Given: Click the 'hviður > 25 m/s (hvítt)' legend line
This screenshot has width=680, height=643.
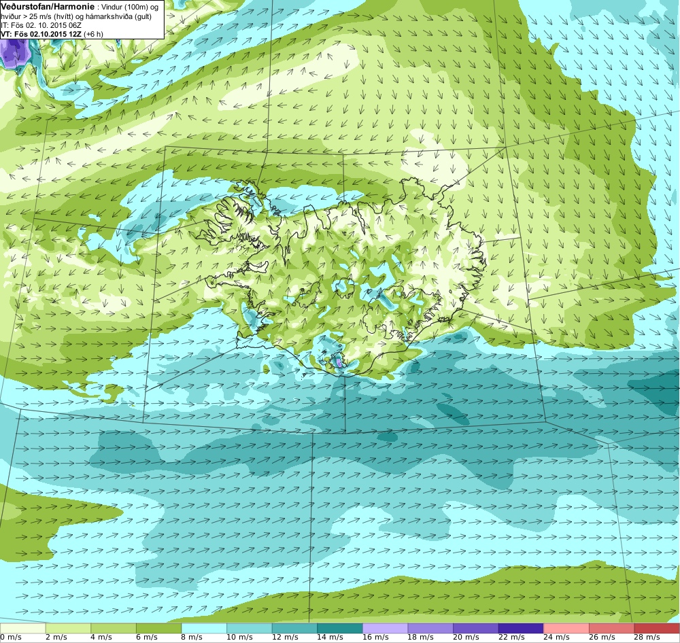Looking at the screenshot, I should (x=38, y=16).
